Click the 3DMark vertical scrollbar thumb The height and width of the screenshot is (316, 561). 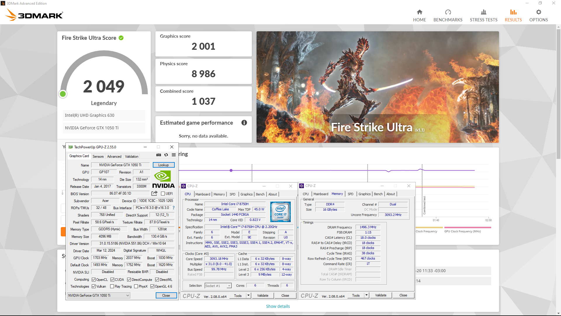(558, 94)
